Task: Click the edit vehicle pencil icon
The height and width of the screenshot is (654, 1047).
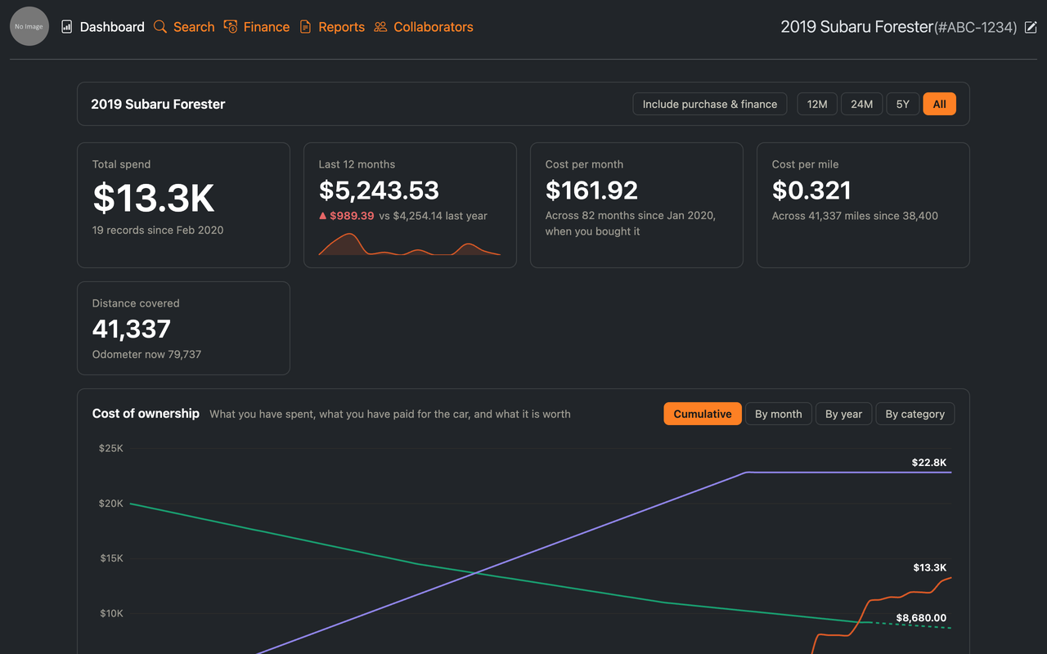Action: (x=1031, y=27)
